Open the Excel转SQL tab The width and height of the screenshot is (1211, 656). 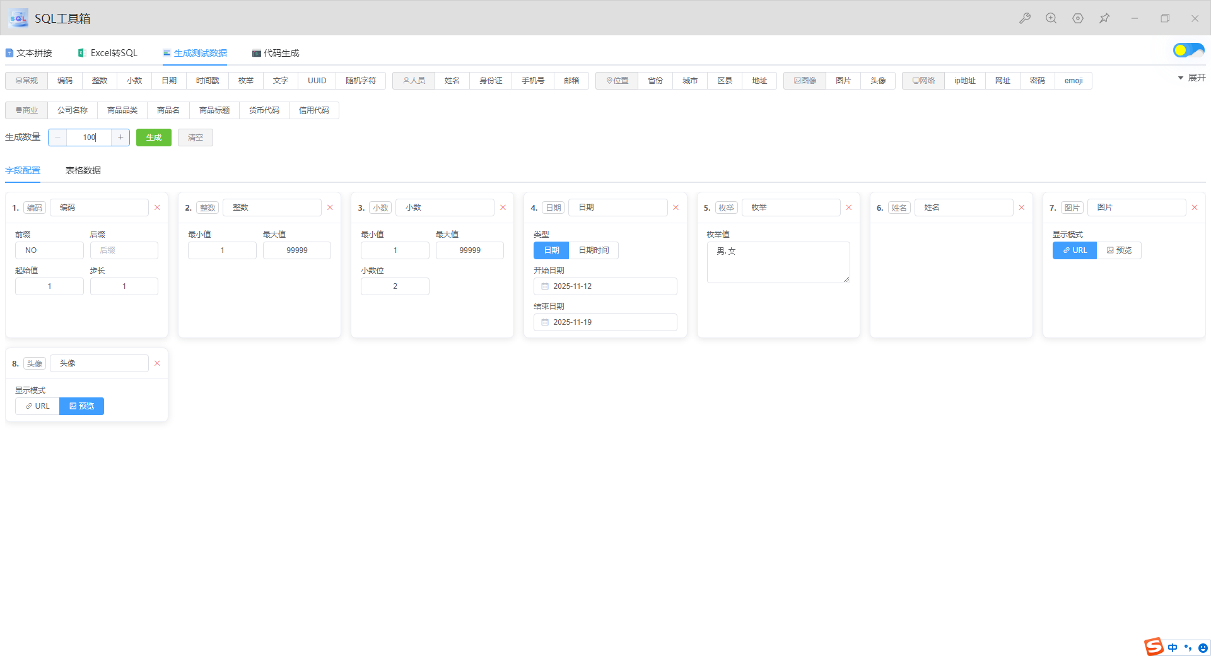pyautogui.click(x=108, y=53)
